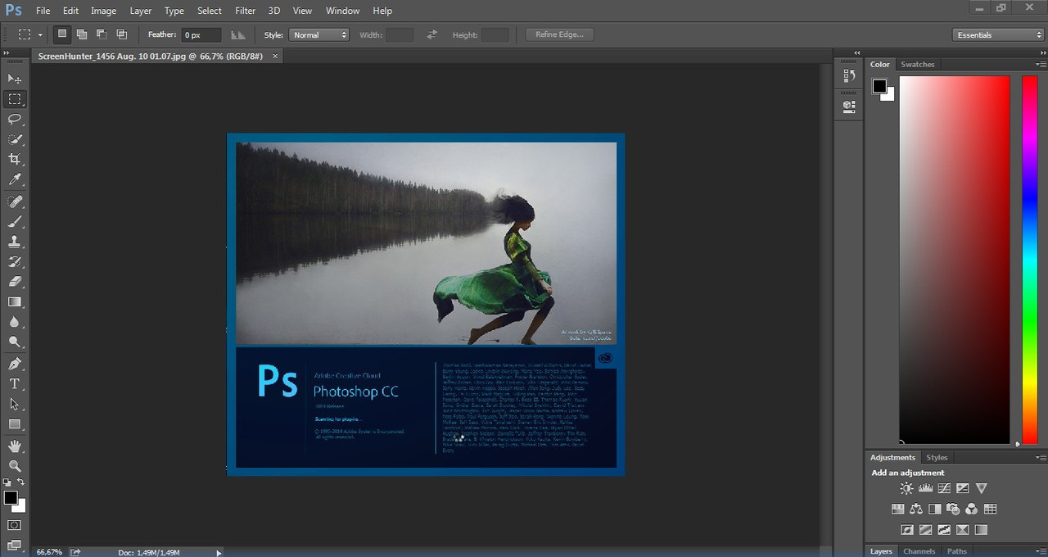Click the Feather input field

click(x=201, y=35)
